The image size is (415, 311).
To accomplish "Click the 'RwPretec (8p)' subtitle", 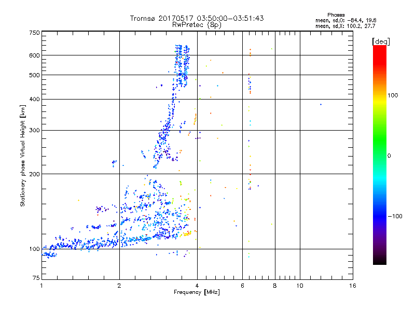I will 197,25.
